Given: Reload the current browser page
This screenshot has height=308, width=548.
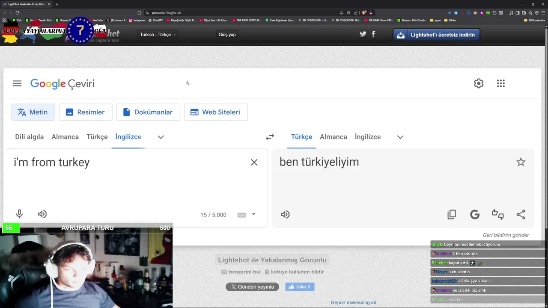Looking at the screenshot, I should pos(17,13).
